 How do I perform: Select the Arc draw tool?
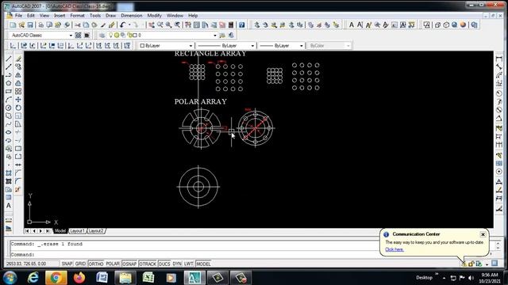tap(9, 100)
